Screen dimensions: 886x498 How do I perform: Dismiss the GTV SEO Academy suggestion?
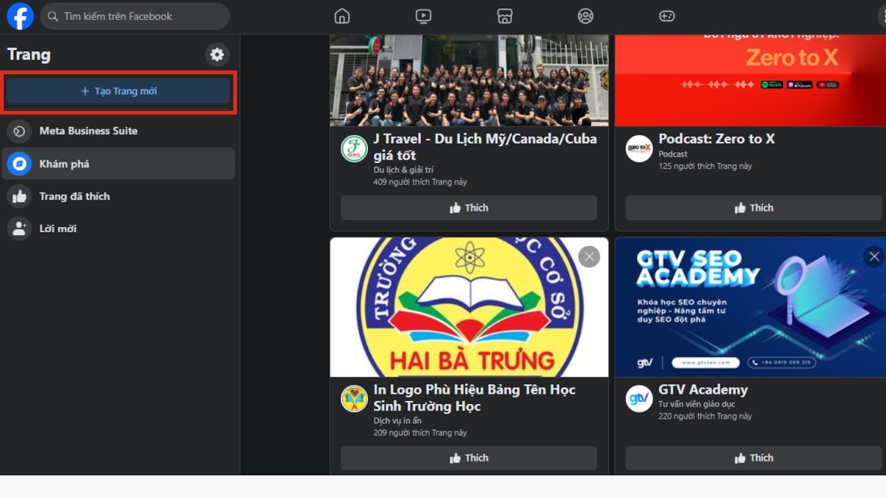pos(874,256)
